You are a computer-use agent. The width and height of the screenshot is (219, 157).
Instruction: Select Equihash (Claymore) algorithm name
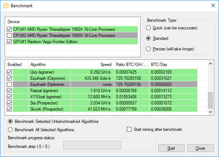pyautogui.click(x=48, y=78)
